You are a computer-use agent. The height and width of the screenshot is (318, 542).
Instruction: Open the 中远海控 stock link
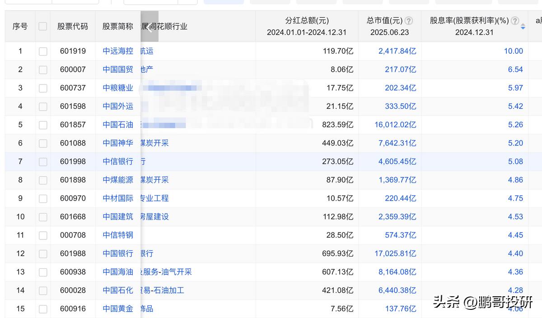pyautogui.click(x=117, y=51)
